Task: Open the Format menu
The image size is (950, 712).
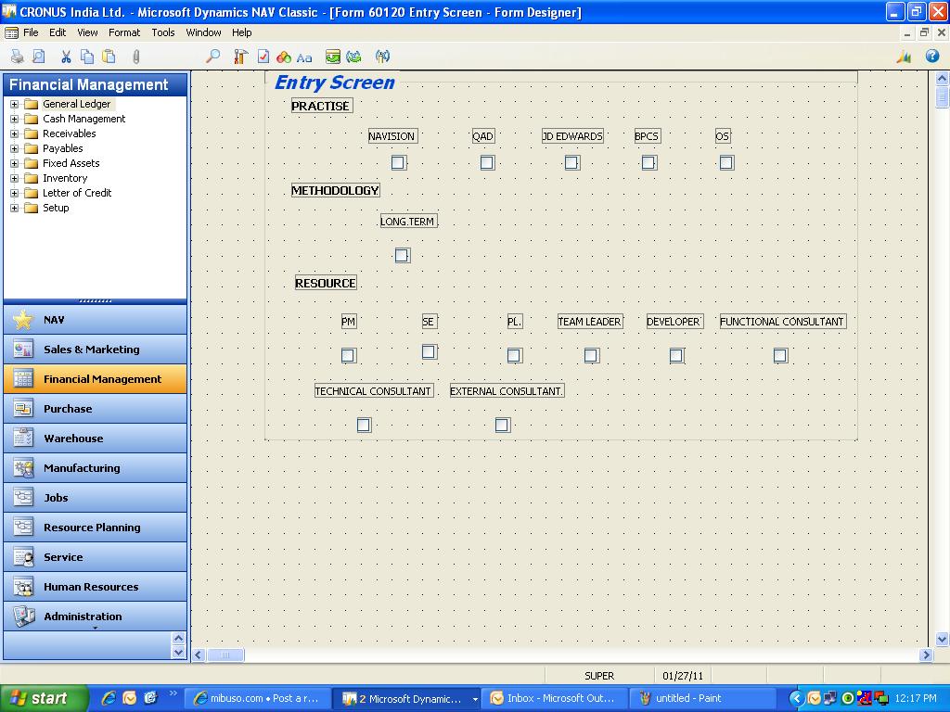Action: 124,32
